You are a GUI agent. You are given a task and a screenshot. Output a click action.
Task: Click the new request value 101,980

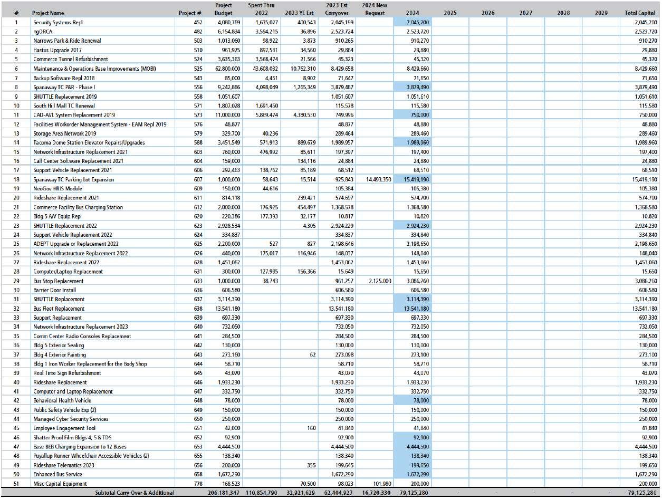pyautogui.click(x=383, y=484)
